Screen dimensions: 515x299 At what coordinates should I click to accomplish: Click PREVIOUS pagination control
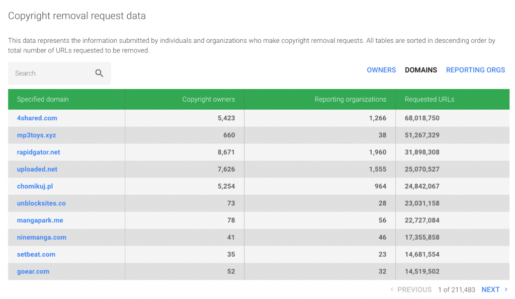414,289
